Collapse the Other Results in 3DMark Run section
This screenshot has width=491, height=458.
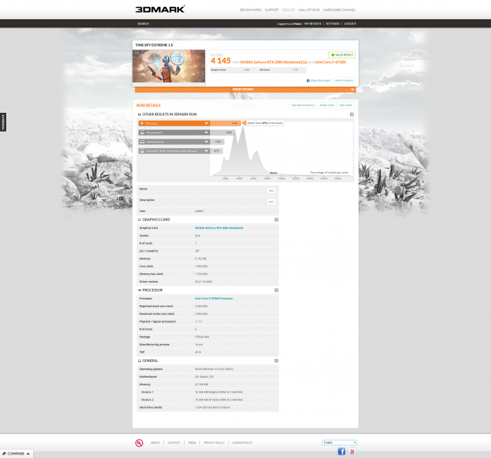tap(352, 115)
